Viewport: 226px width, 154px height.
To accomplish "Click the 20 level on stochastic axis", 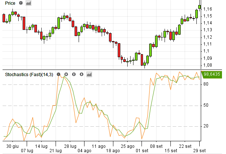I will [x=206, y=126].
